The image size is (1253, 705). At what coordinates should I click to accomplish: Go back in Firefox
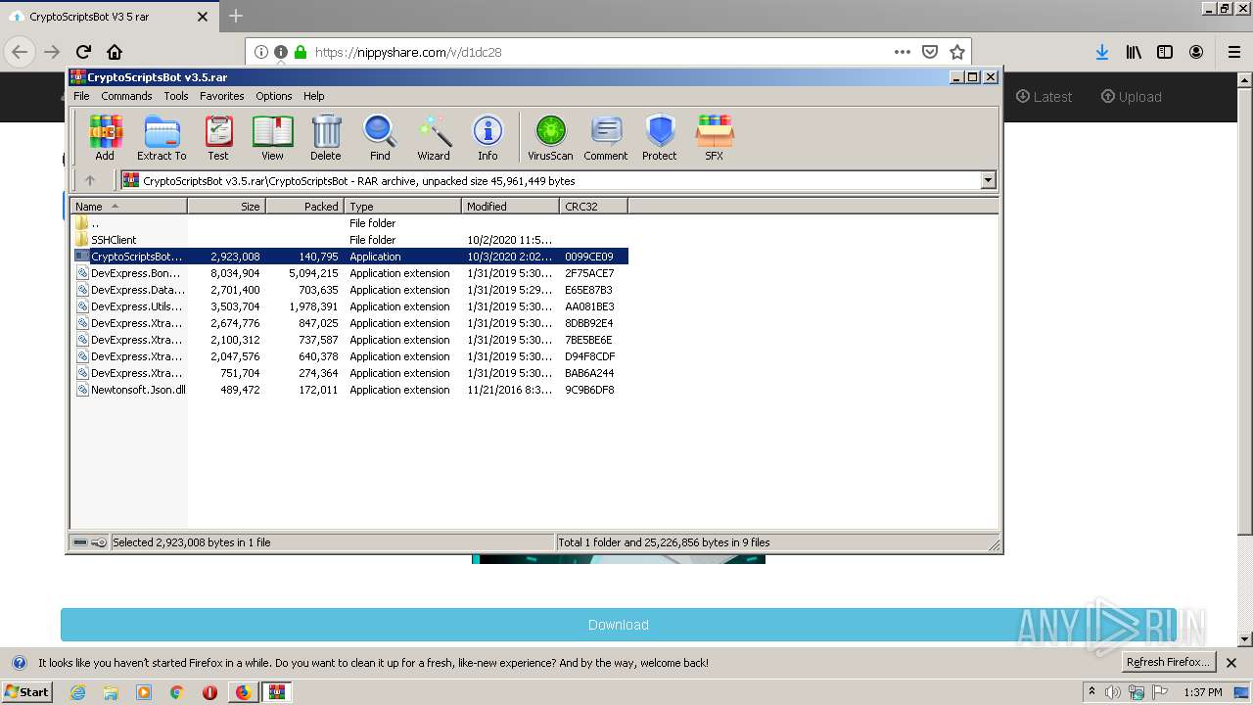[20, 52]
